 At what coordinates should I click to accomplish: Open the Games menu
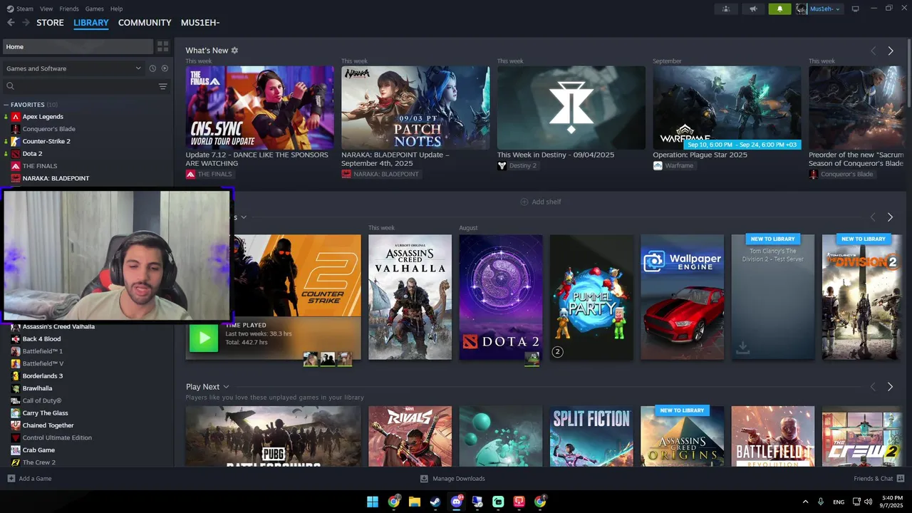click(94, 9)
